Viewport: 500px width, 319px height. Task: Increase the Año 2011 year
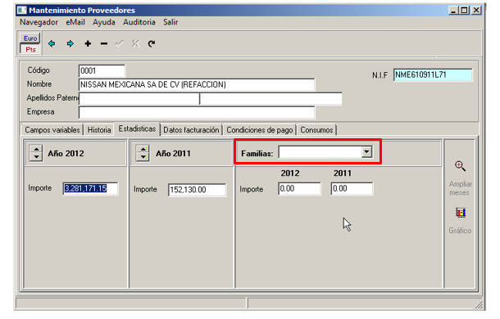pyautogui.click(x=143, y=150)
